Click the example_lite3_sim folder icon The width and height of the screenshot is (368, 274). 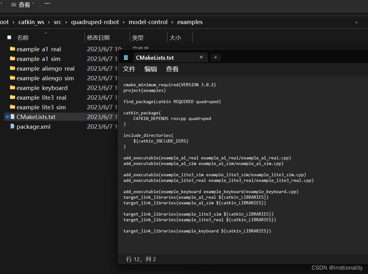(x=13, y=107)
